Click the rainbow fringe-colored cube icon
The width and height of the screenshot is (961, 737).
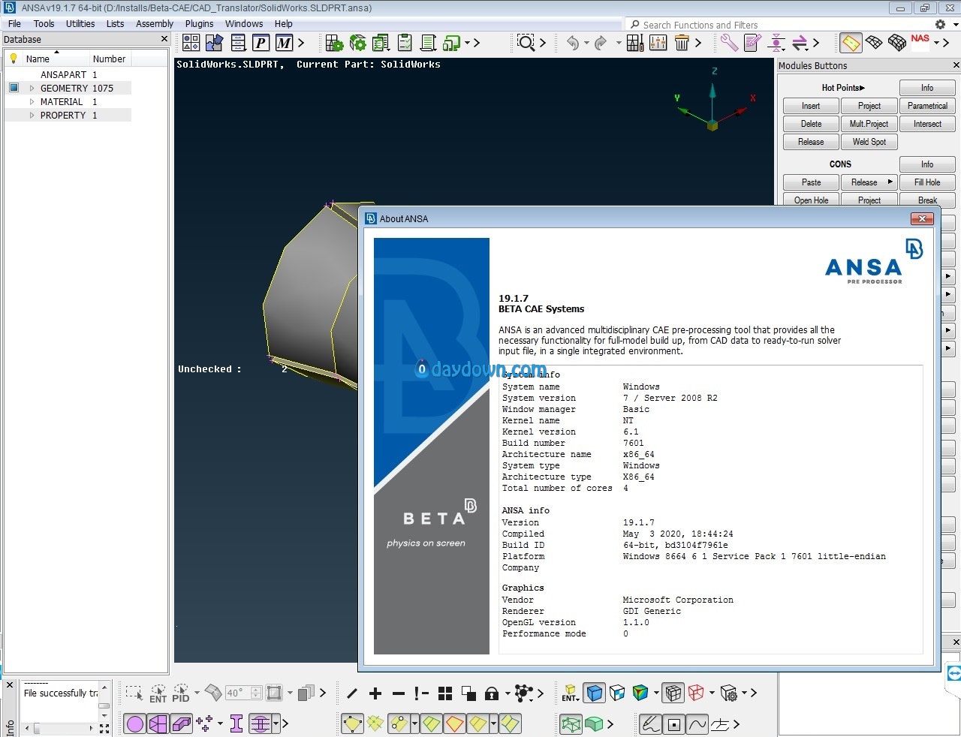point(640,693)
